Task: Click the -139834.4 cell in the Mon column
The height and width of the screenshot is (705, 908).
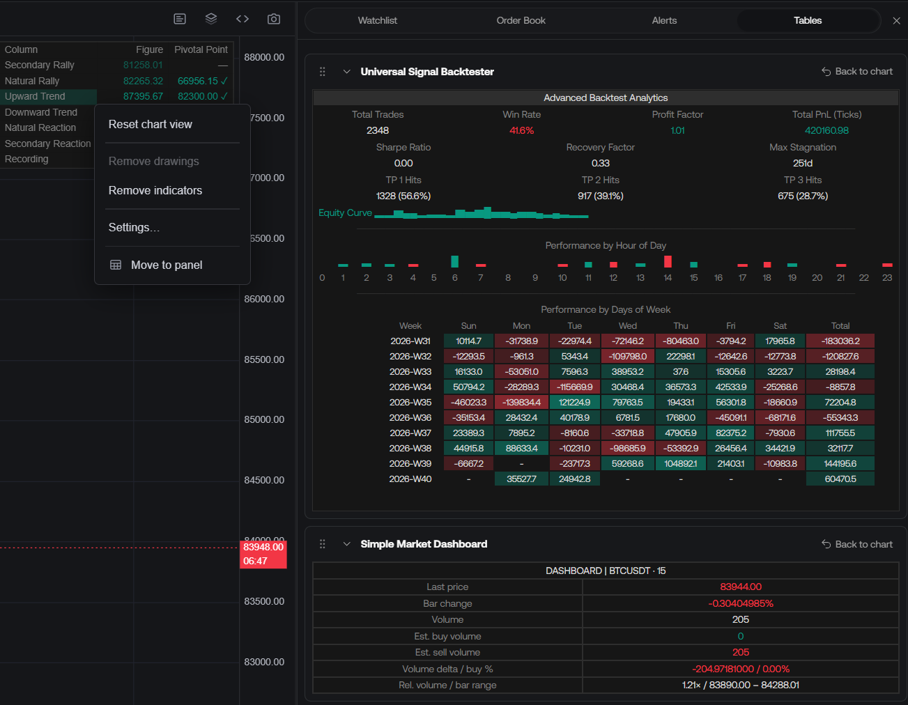Action: click(x=522, y=403)
